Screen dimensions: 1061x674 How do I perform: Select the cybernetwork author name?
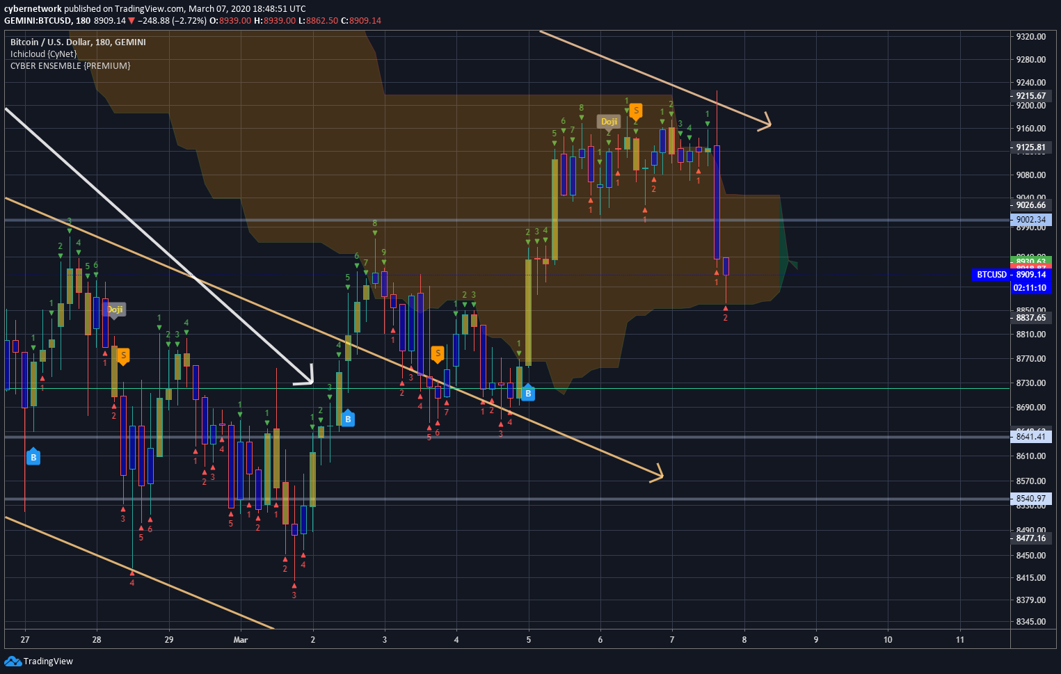click(x=33, y=9)
